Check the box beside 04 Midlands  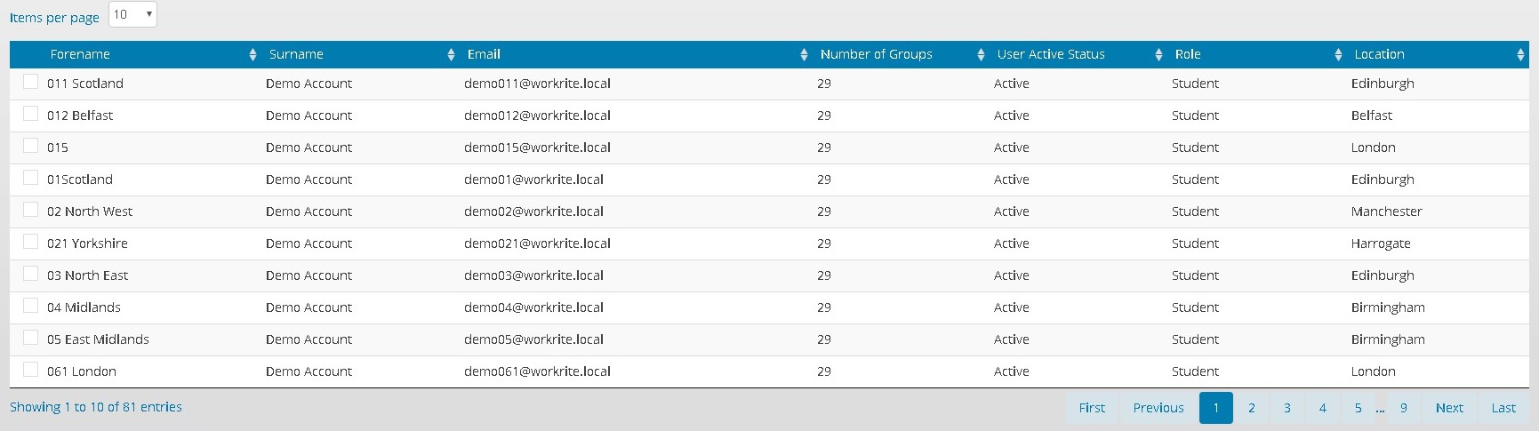coord(31,306)
